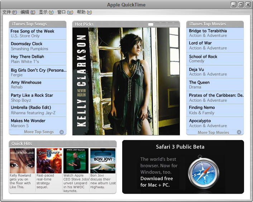Click the Bon Jovi album thumbnail

click(103, 161)
